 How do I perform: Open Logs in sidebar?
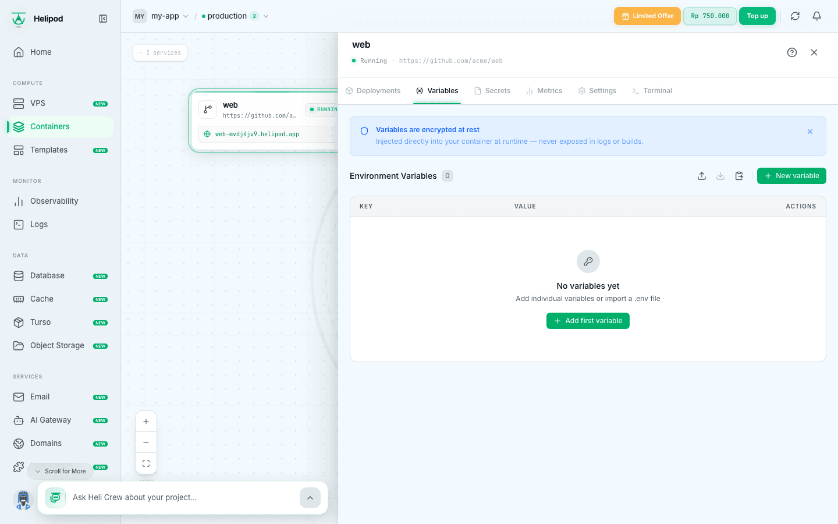click(x=61, y=224)
